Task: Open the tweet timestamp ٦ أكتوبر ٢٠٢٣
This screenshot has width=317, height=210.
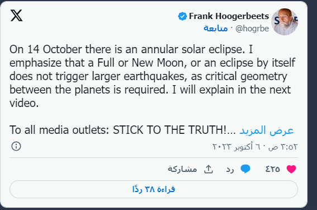Action: (255, 146)
